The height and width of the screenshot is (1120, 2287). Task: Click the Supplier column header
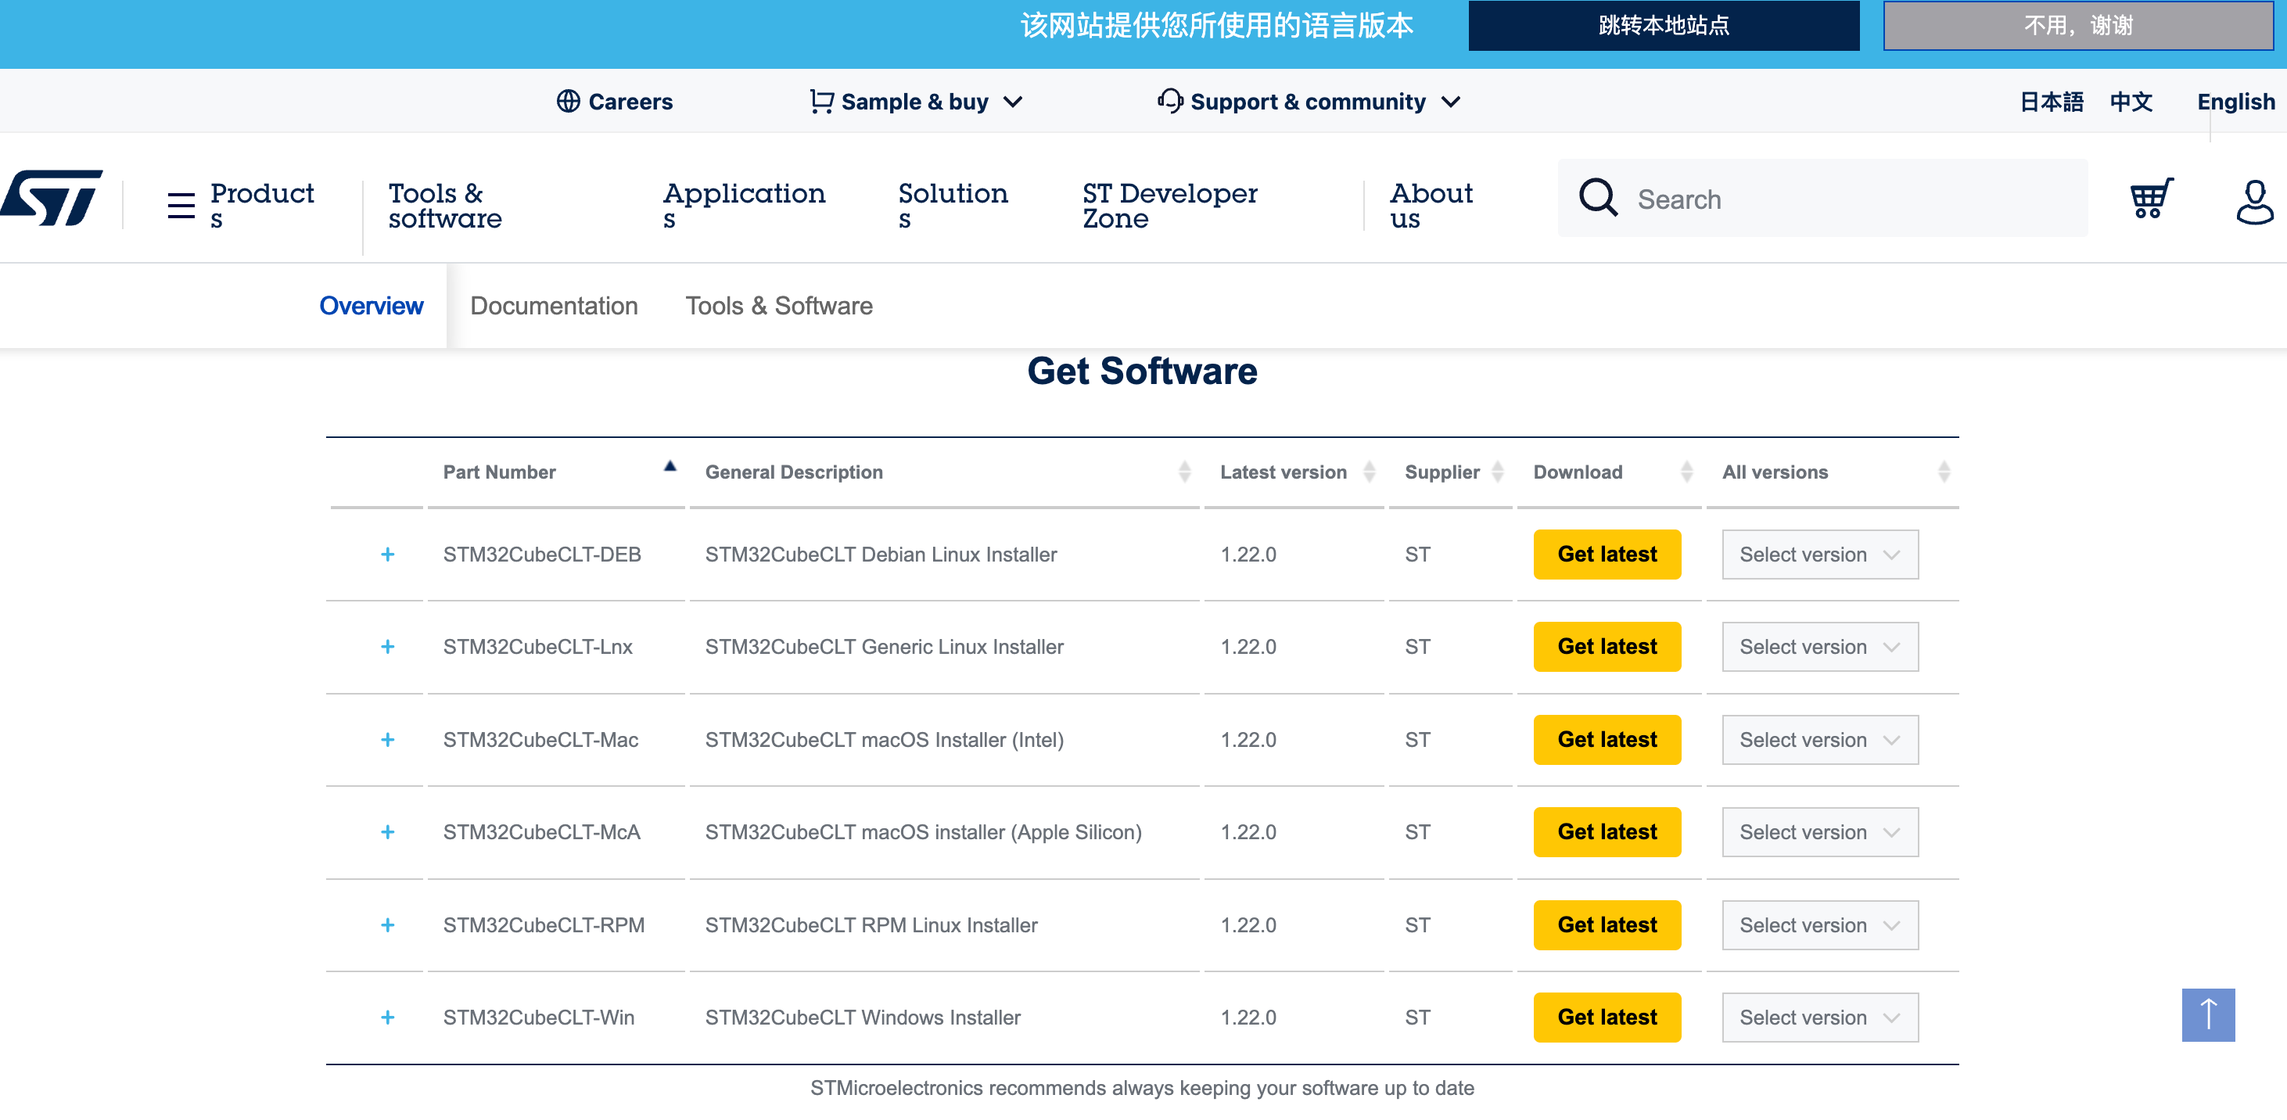pyautogui.click(x=1441, y=472)
